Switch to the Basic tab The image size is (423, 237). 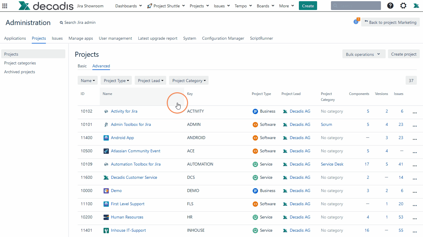click(82, 66)
